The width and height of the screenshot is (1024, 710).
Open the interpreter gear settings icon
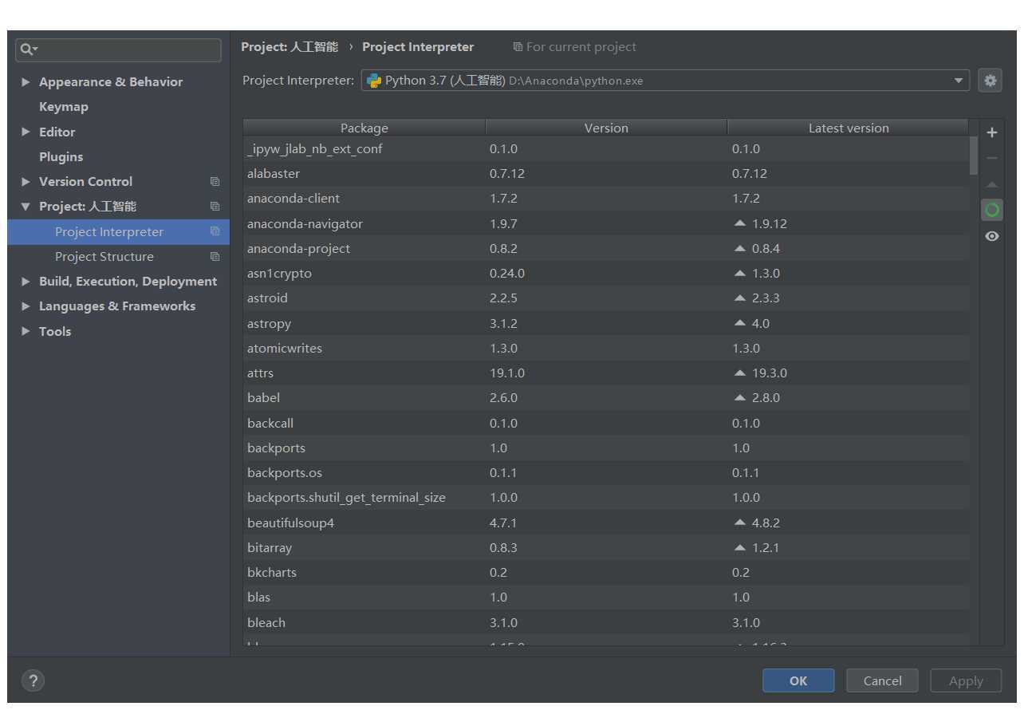990,81
